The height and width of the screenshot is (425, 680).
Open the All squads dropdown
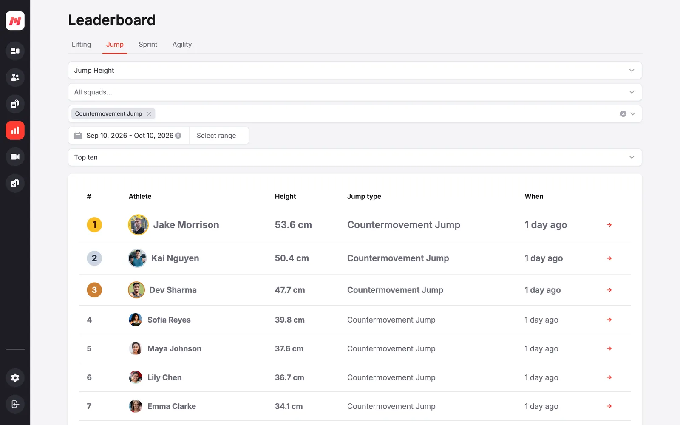355,92
